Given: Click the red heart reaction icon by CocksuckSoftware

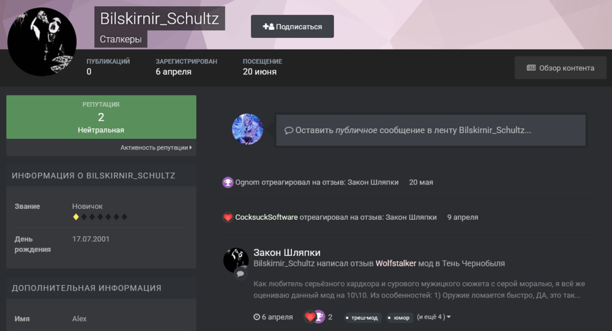Looking at the screenshot, I should (228, 217).
